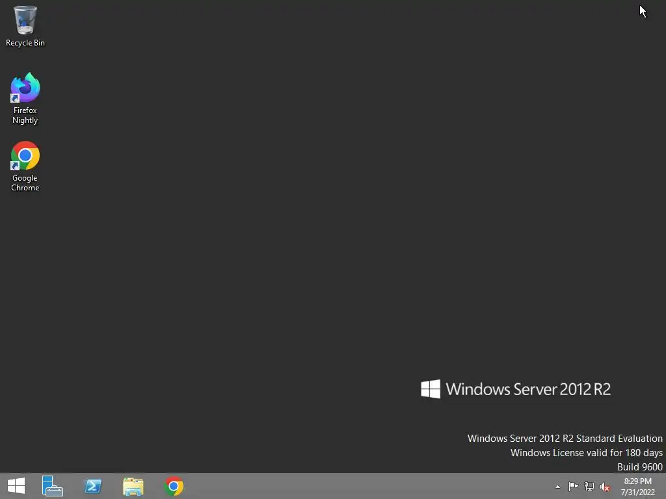666x499 pixels.
Task: Open the Action Center flag icon
Action: pyautogui.click(x=573, y=486)
